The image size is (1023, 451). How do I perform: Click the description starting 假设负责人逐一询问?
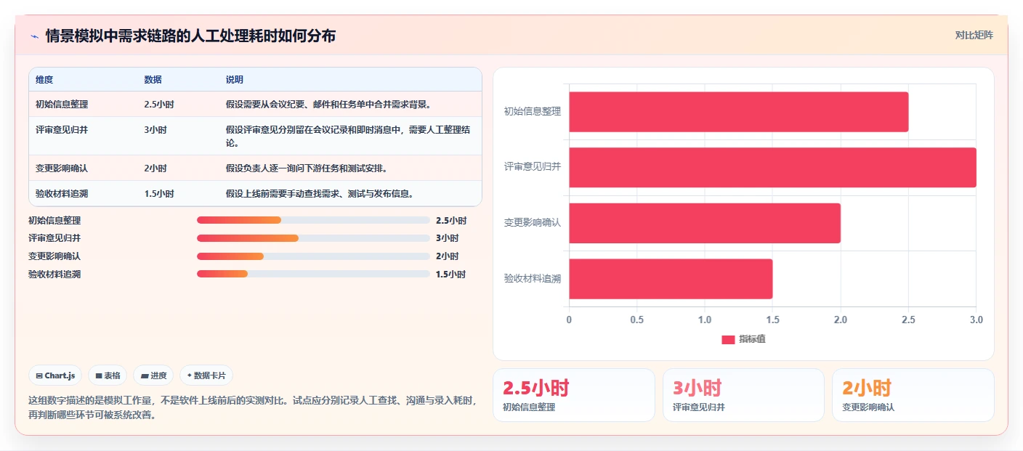[307, 168]
